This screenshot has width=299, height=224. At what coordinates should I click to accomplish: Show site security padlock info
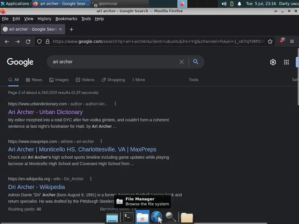click(x=48, y=41)
